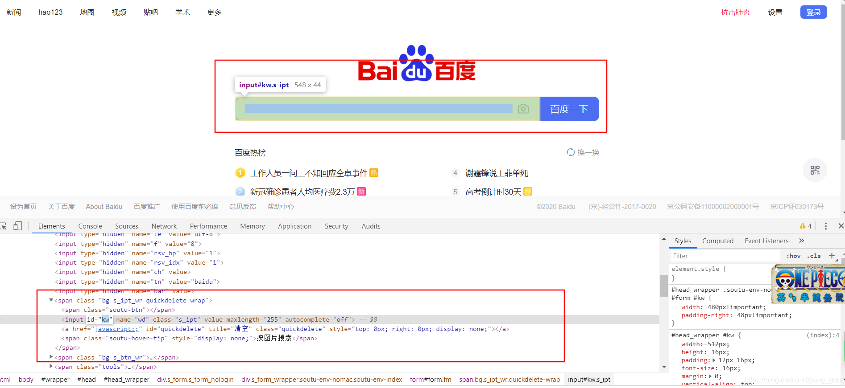845x388 pixels.
Task: Expand the span bg s_btn_wr node
Action: 51,357
